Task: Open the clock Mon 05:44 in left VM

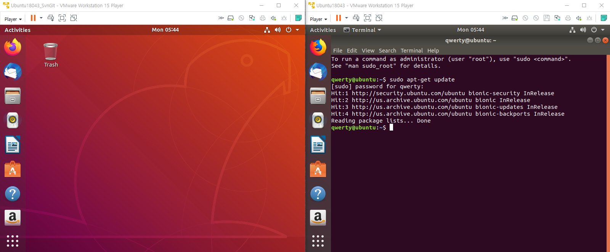Action: (x=165, y=30)
